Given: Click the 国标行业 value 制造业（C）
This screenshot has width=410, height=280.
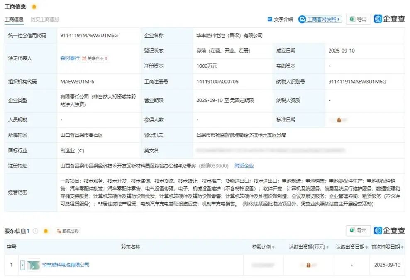Looking at the screenshot, I should (73, 151).
